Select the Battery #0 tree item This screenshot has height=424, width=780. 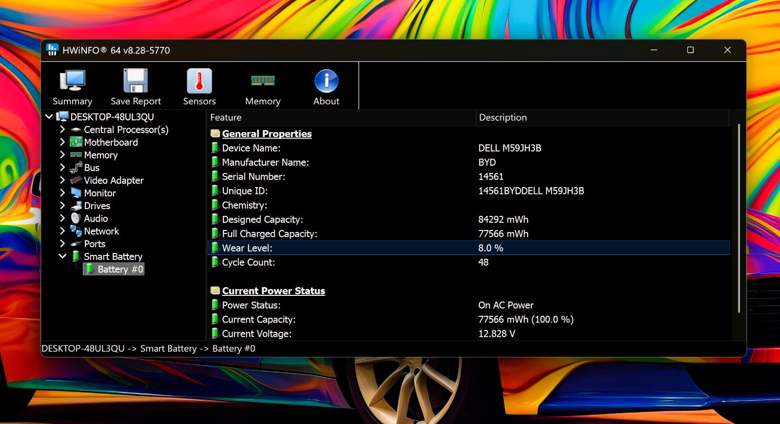(x=115, y=269)
